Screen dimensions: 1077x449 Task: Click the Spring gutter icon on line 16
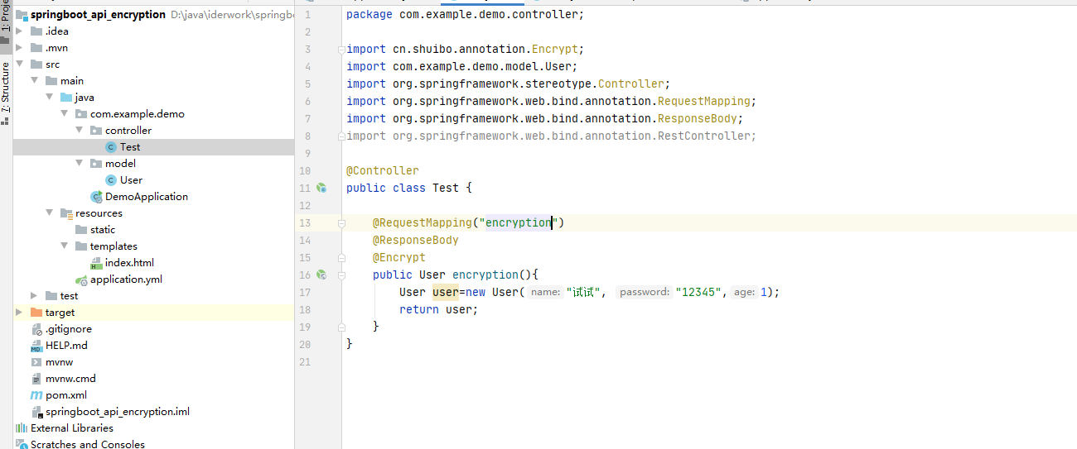(321, 275)
